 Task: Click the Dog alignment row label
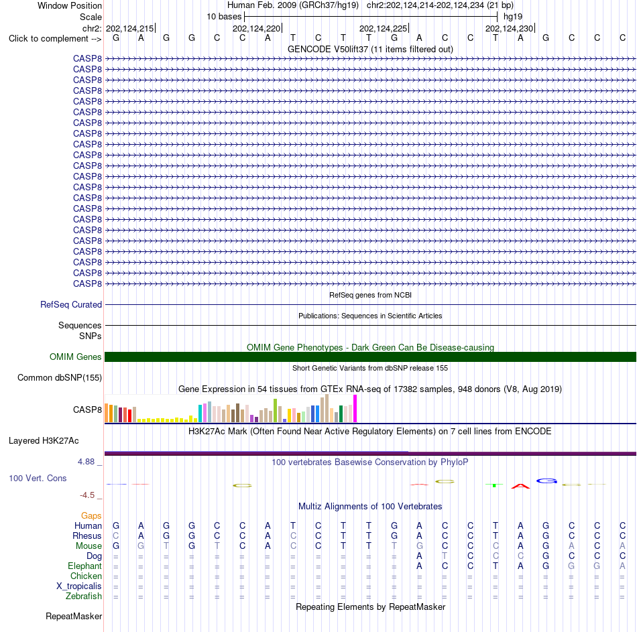click(x=95, y=556)
